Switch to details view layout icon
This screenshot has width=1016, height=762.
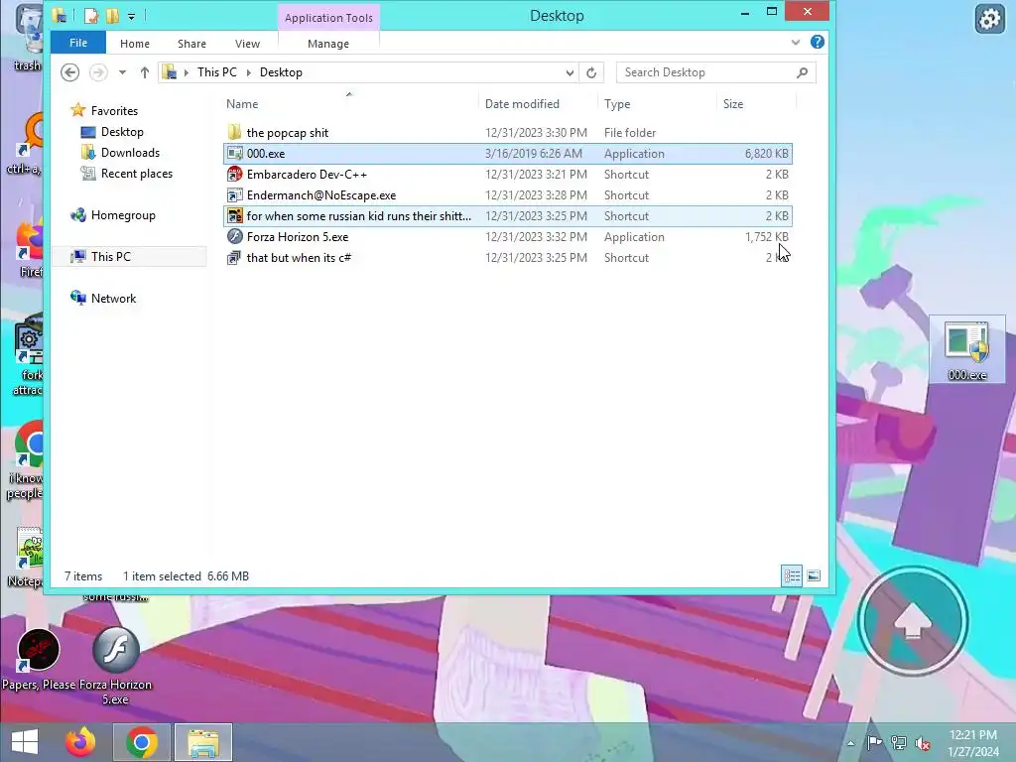792,576
